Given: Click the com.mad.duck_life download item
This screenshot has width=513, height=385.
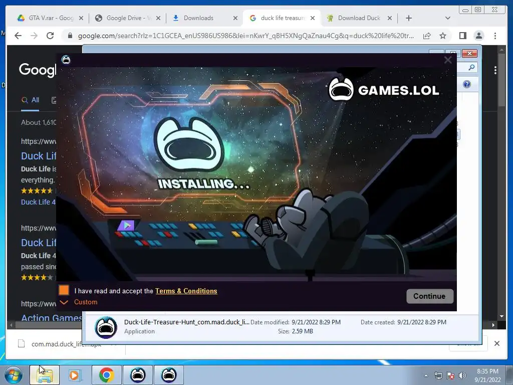Looking at the screenshot, I should coord(66,344).
